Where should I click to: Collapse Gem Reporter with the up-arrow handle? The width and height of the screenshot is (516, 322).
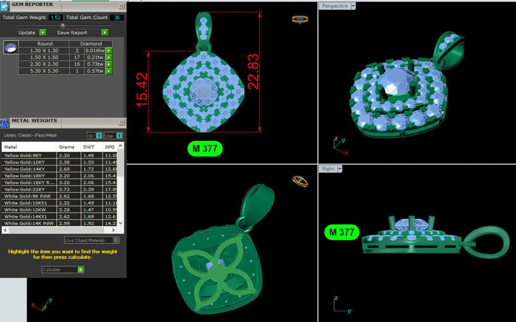coord(63,25)
